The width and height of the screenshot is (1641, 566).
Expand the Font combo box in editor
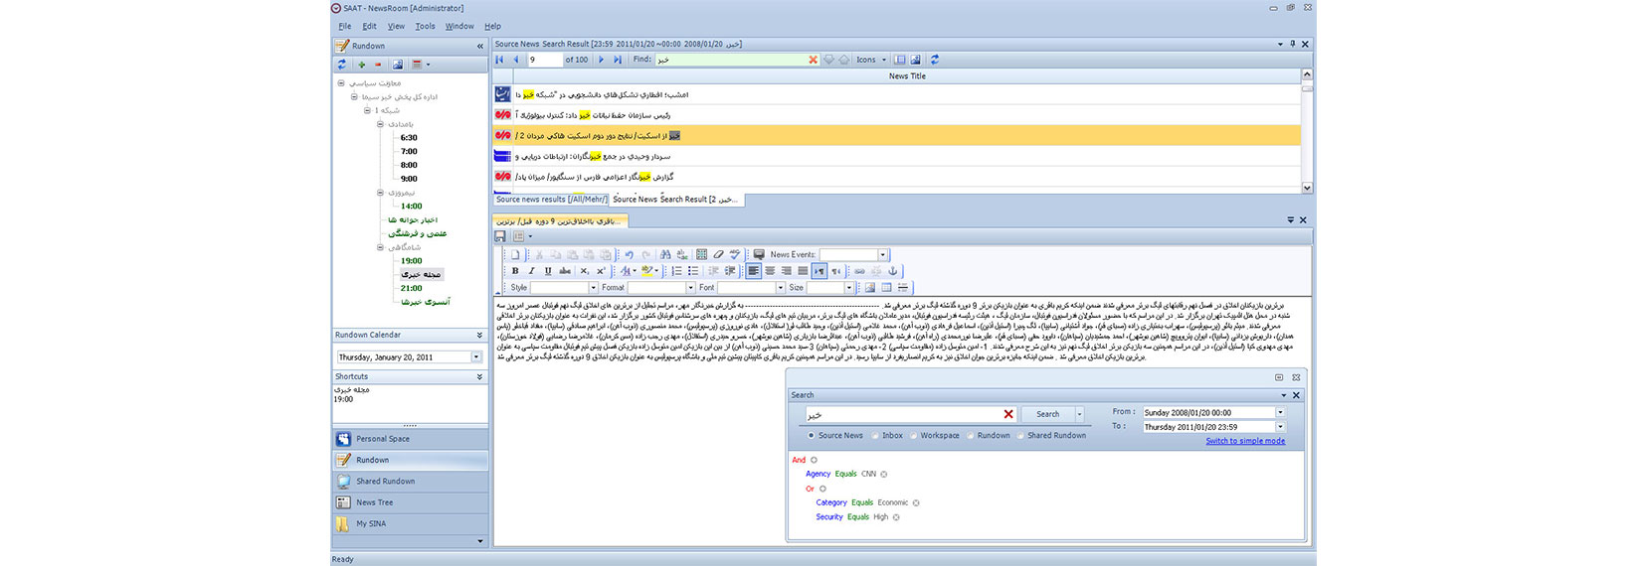pos(780,288)
